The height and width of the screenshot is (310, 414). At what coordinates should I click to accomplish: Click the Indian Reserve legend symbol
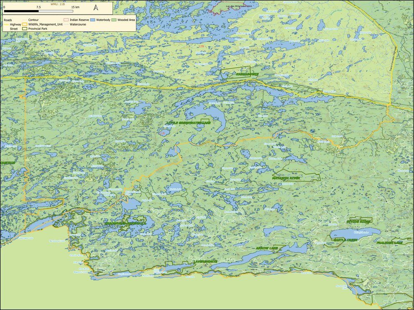(66, 20)
